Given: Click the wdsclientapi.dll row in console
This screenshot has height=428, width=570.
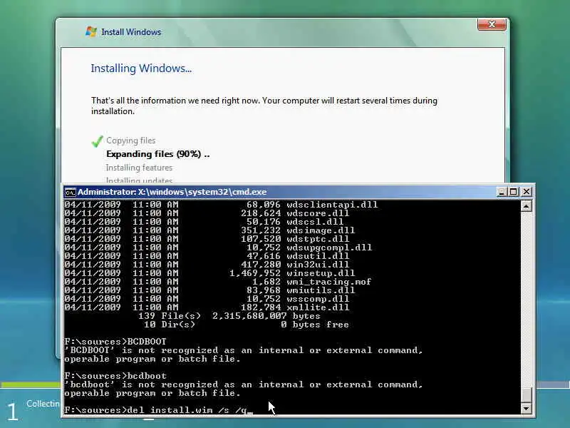Looking at the screenshot, I should point(221,205).
